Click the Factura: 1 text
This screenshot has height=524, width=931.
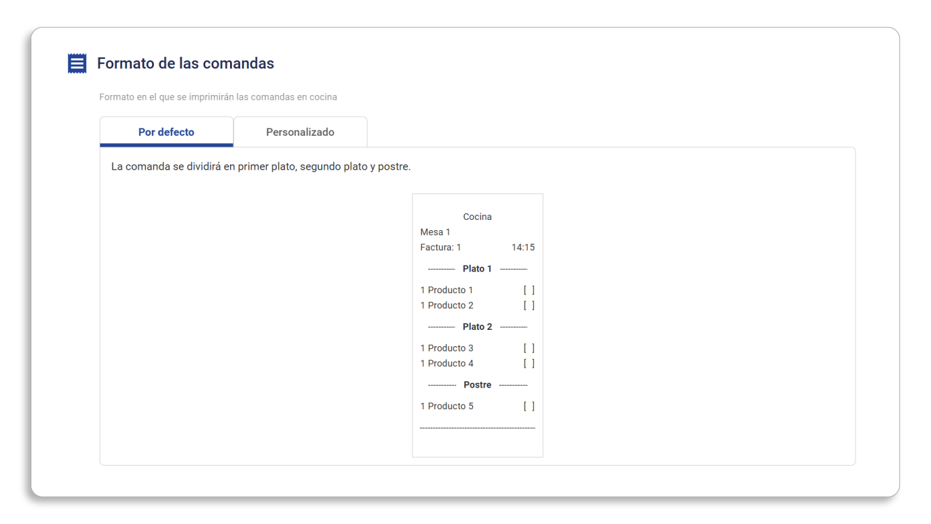click(440, 248)
